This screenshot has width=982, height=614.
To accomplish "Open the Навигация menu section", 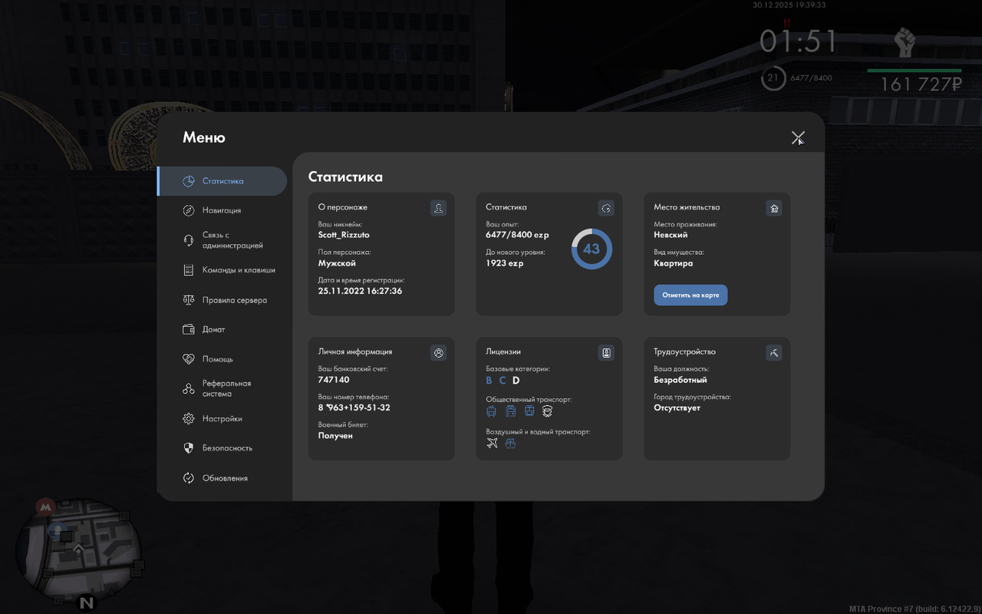I will (x=222, y=210).
